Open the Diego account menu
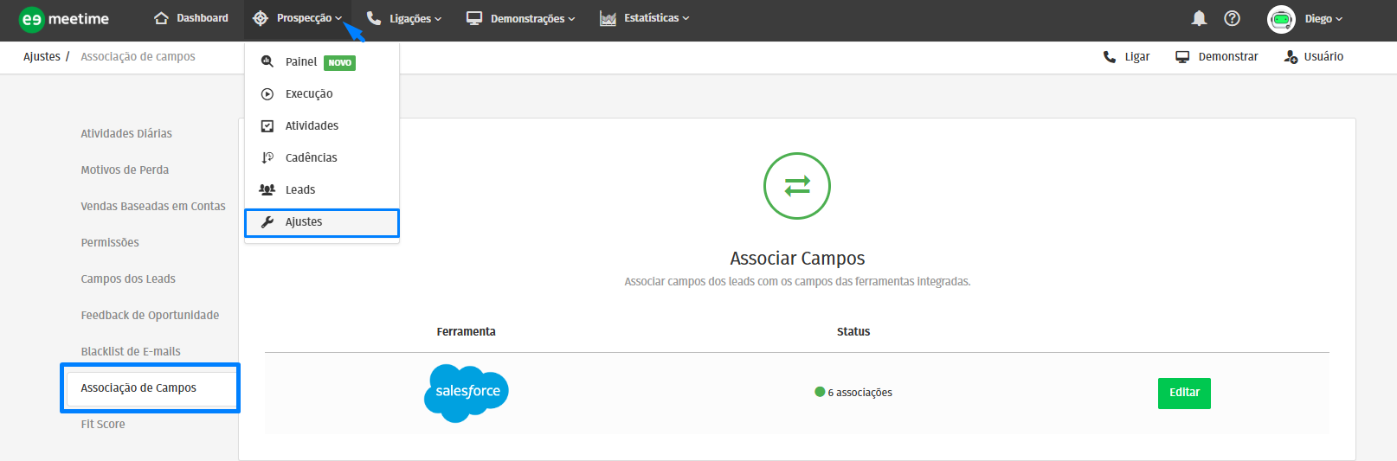1397x461 pixels. [1323, 19]
